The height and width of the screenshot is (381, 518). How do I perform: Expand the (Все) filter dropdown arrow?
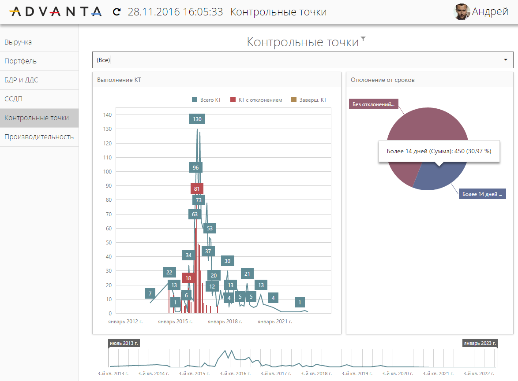[x=505, y=60]
